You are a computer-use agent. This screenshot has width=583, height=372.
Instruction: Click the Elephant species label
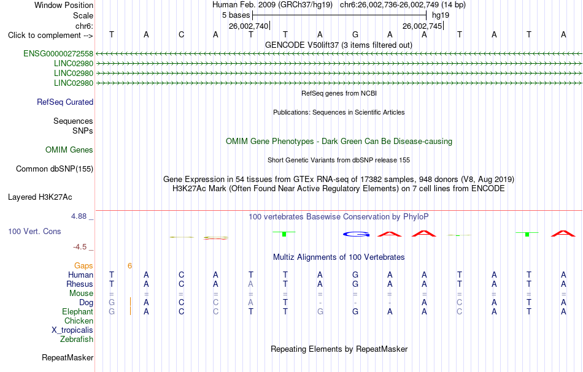tap(77, 312)
